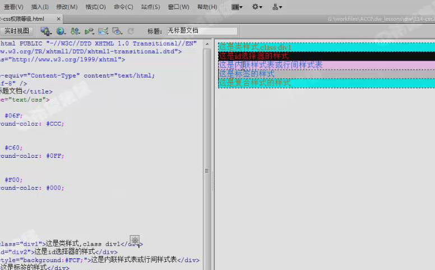The height and width of the screenshot is (270, 435).
Task: Open the gear extension settings dropdown
Action: [257, 7]
